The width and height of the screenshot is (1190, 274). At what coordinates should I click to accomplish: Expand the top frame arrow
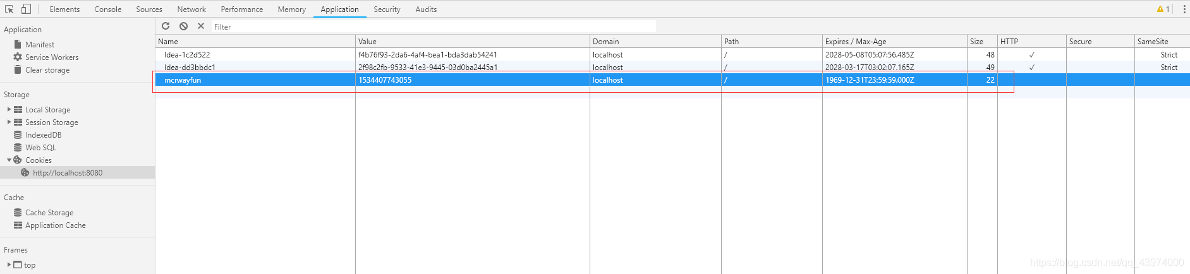pyautogui.click(x=9, y=265)
